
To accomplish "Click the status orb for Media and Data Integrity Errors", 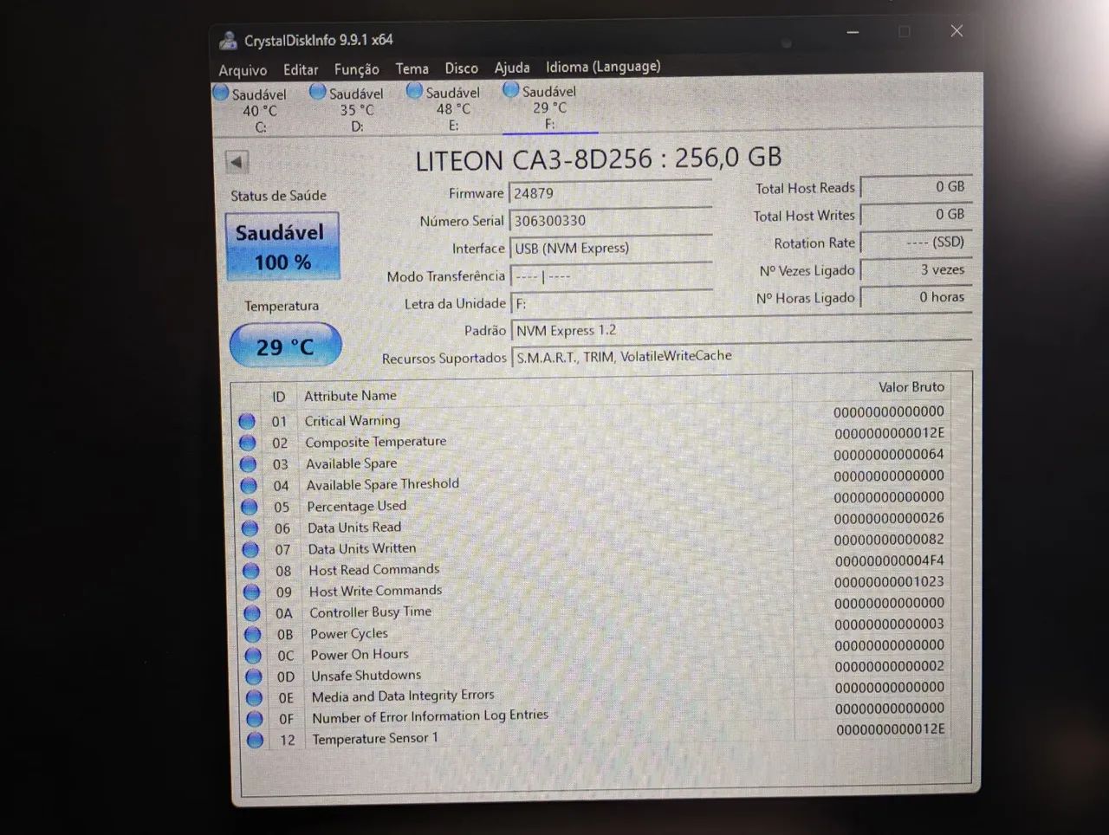I will [x=254, y=697].
